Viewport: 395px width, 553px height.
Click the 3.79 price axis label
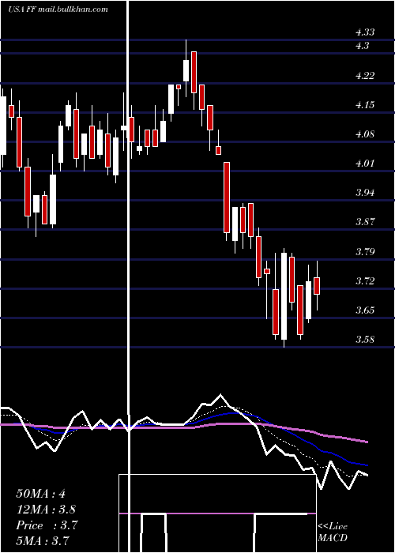click(365, 252)
